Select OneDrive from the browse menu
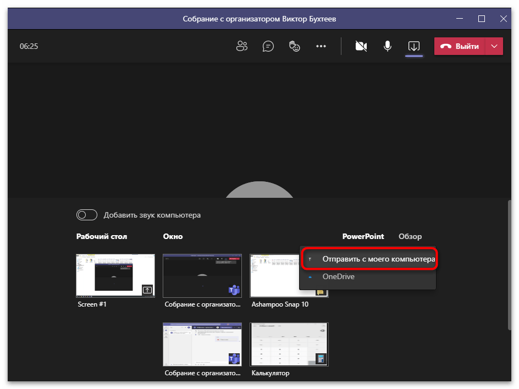 [x=338, y=277]
